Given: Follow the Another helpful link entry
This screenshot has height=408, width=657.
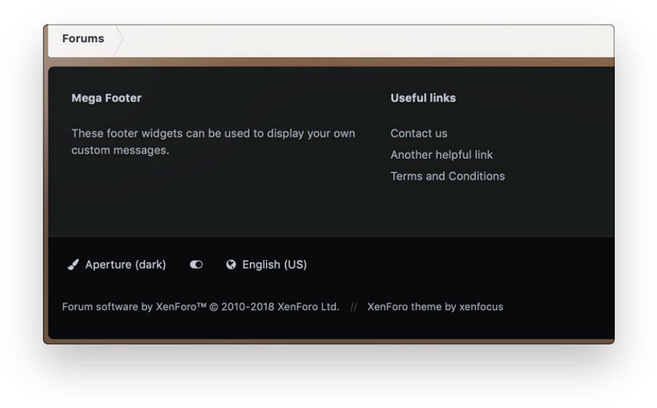Looking at the screenshot, I should tap(441, 155).
